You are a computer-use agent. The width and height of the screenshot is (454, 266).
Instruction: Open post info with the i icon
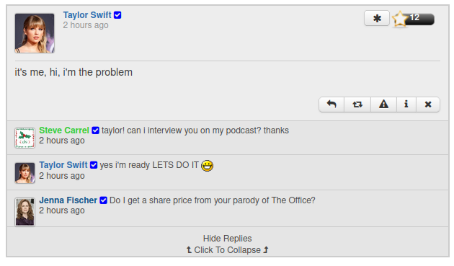(406, 105)
